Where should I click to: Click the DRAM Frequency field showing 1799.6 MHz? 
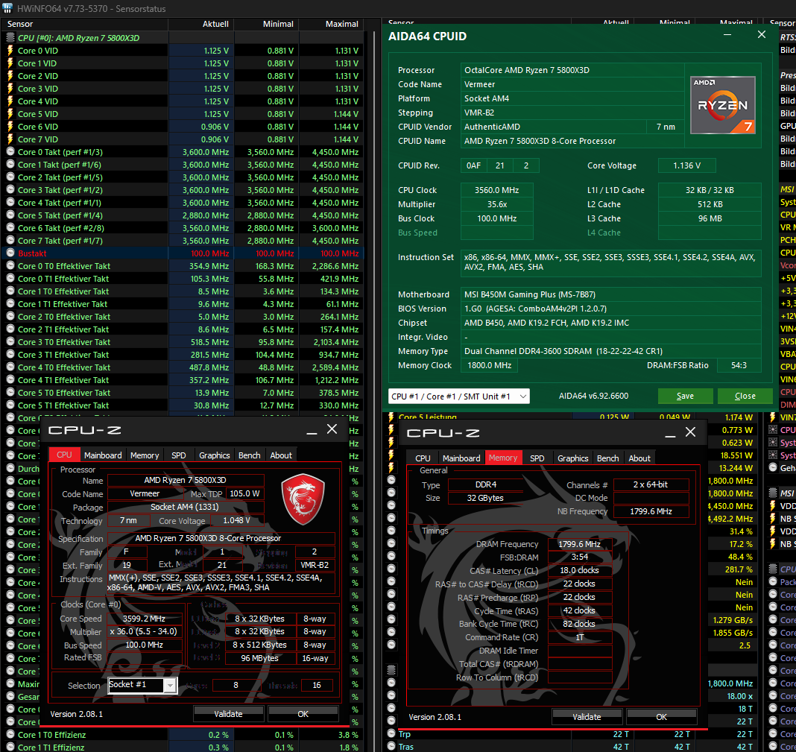[580, 544]
